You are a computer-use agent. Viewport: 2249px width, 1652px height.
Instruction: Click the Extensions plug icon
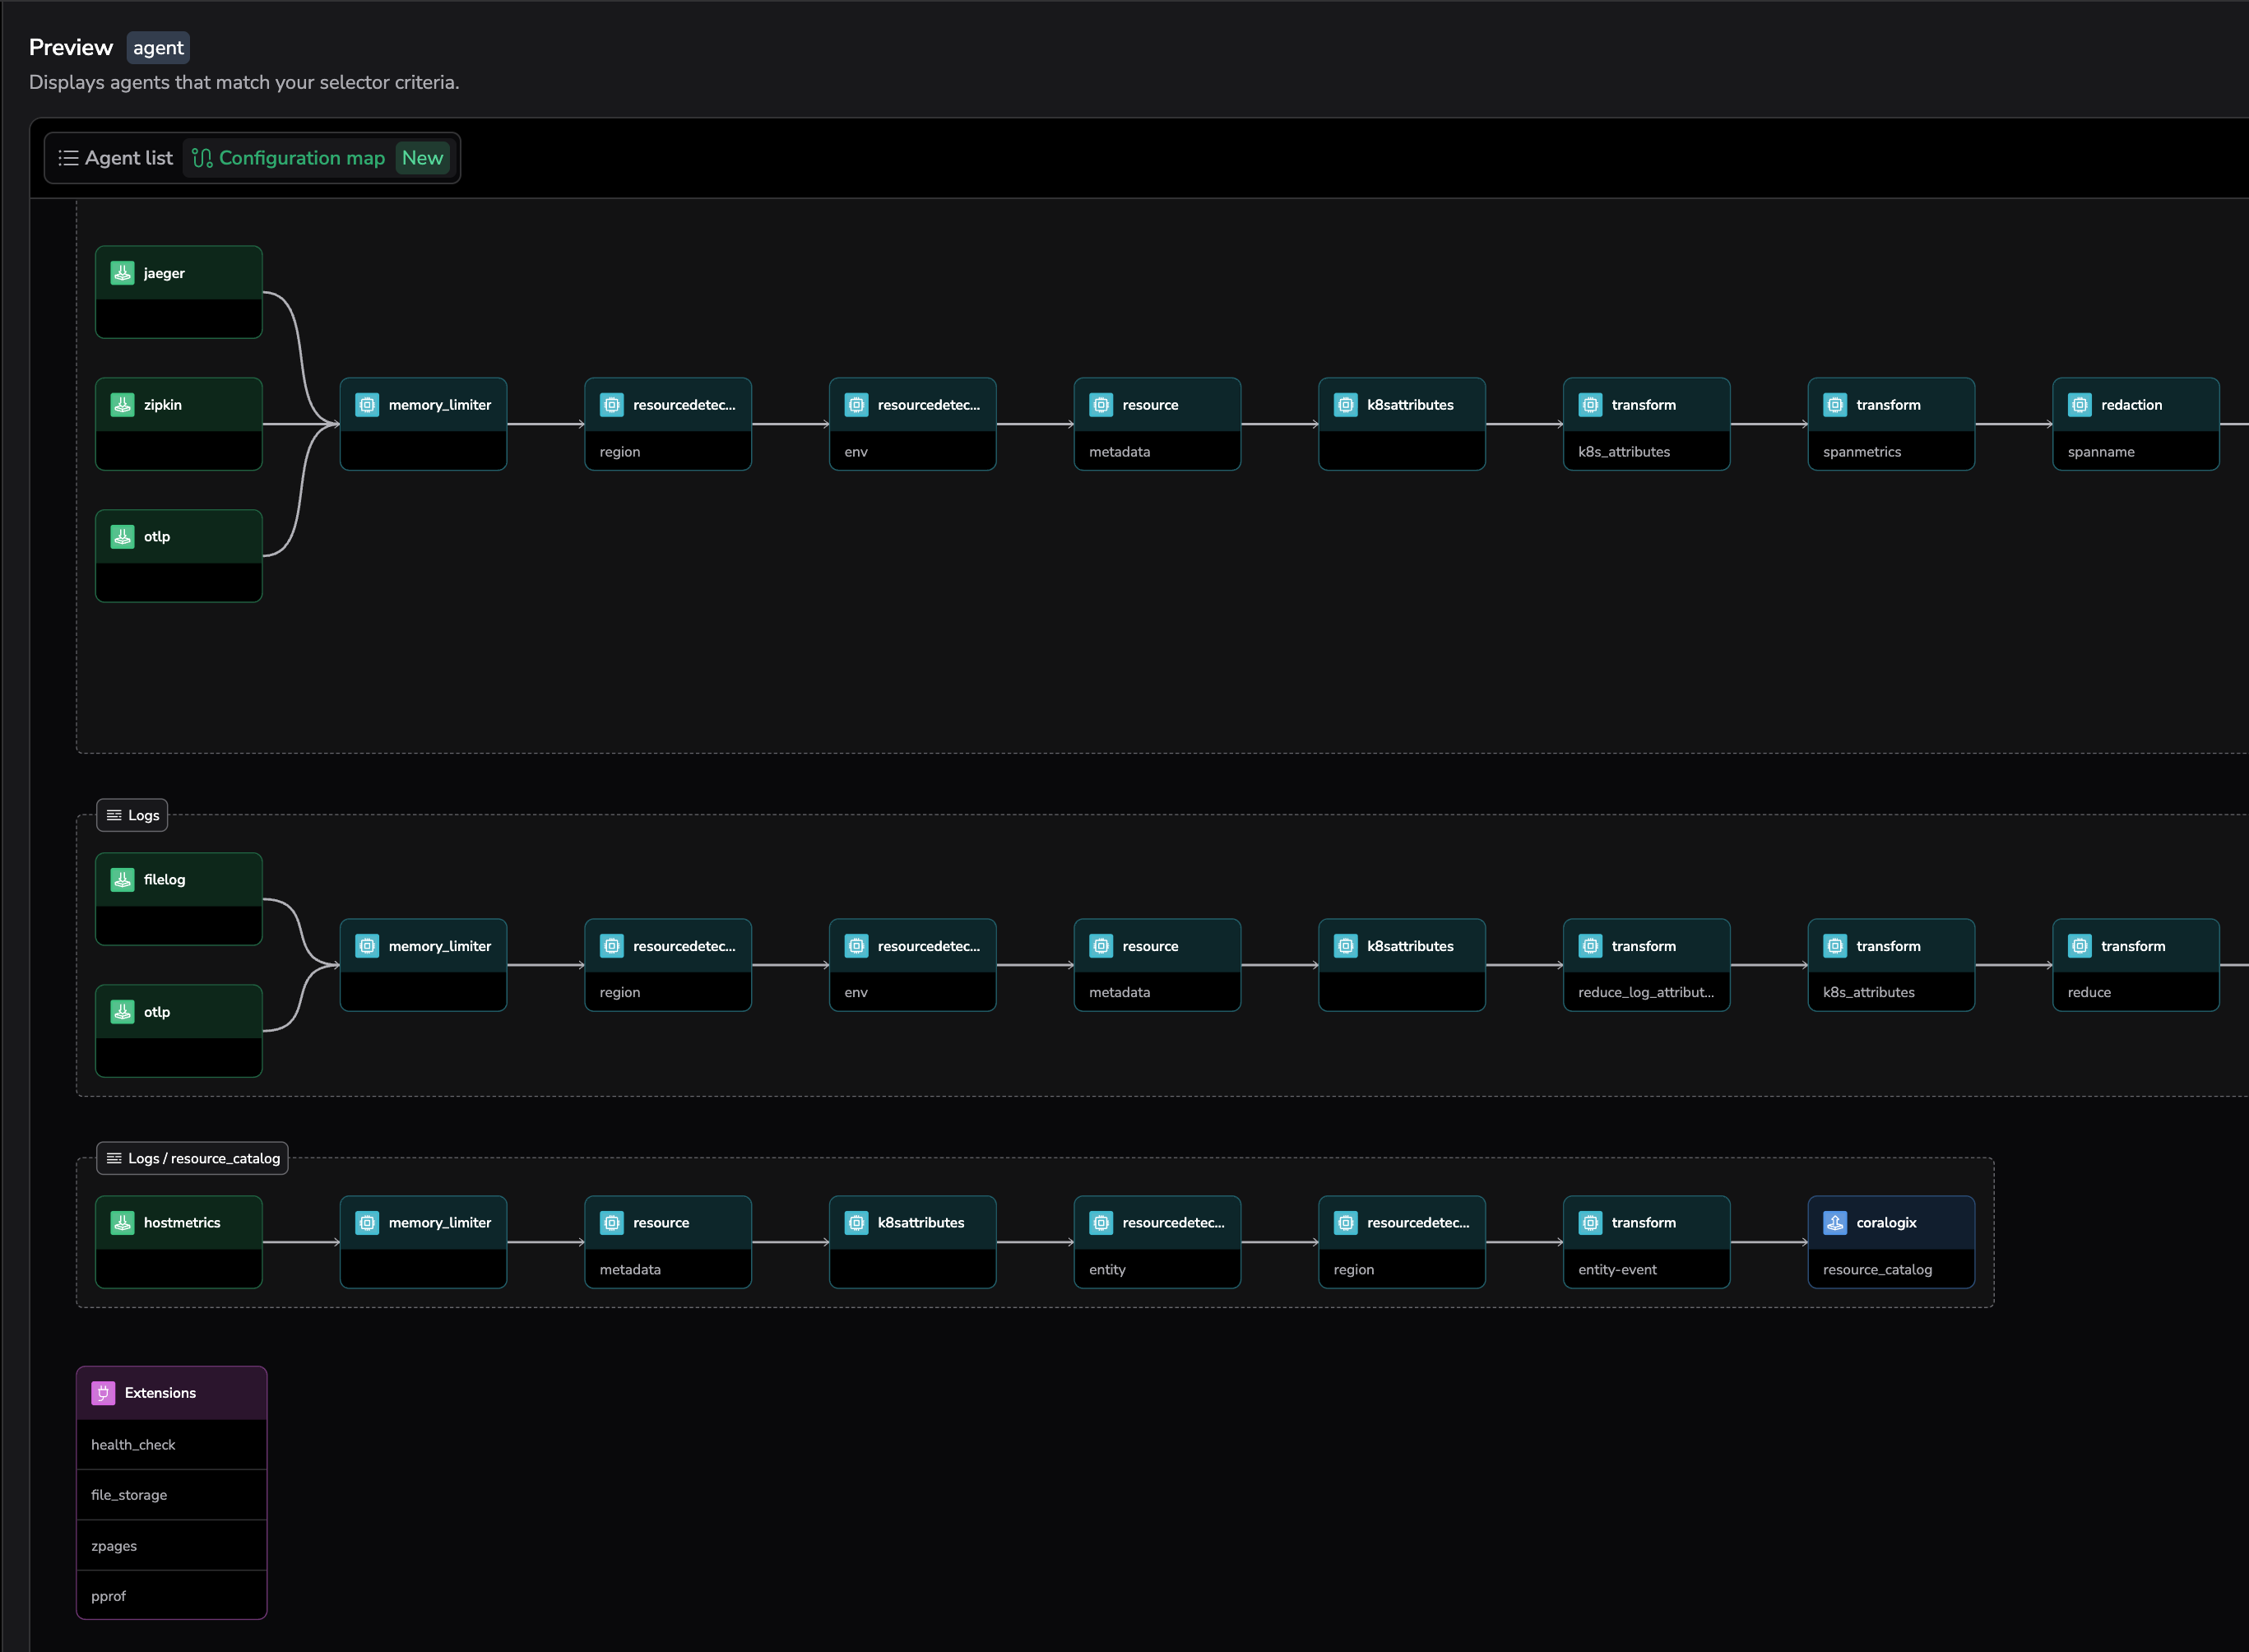point(103,1393)
